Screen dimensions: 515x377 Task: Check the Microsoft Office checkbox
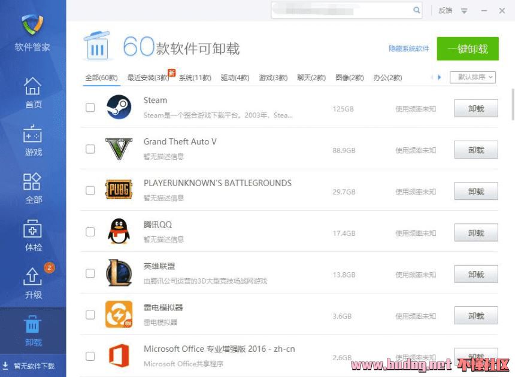pos(90,356)
